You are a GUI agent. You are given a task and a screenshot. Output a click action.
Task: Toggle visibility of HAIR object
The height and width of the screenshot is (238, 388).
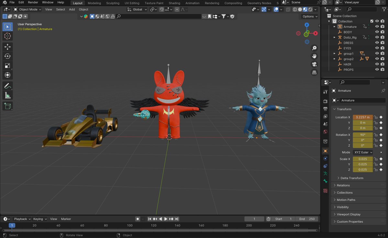377,64
